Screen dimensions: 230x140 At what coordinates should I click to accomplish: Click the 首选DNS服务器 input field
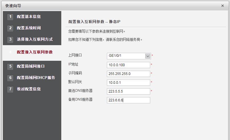tap(128, 91)
